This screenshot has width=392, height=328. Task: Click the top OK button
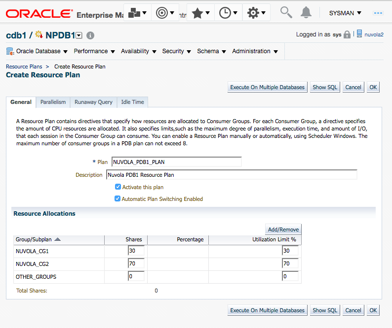[373, 87]
